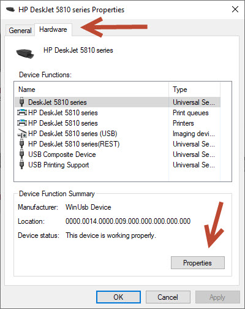Click the printer icon in the Print queues row
The height and width of the screenshot is (309, 245).
tap(22, 113)
